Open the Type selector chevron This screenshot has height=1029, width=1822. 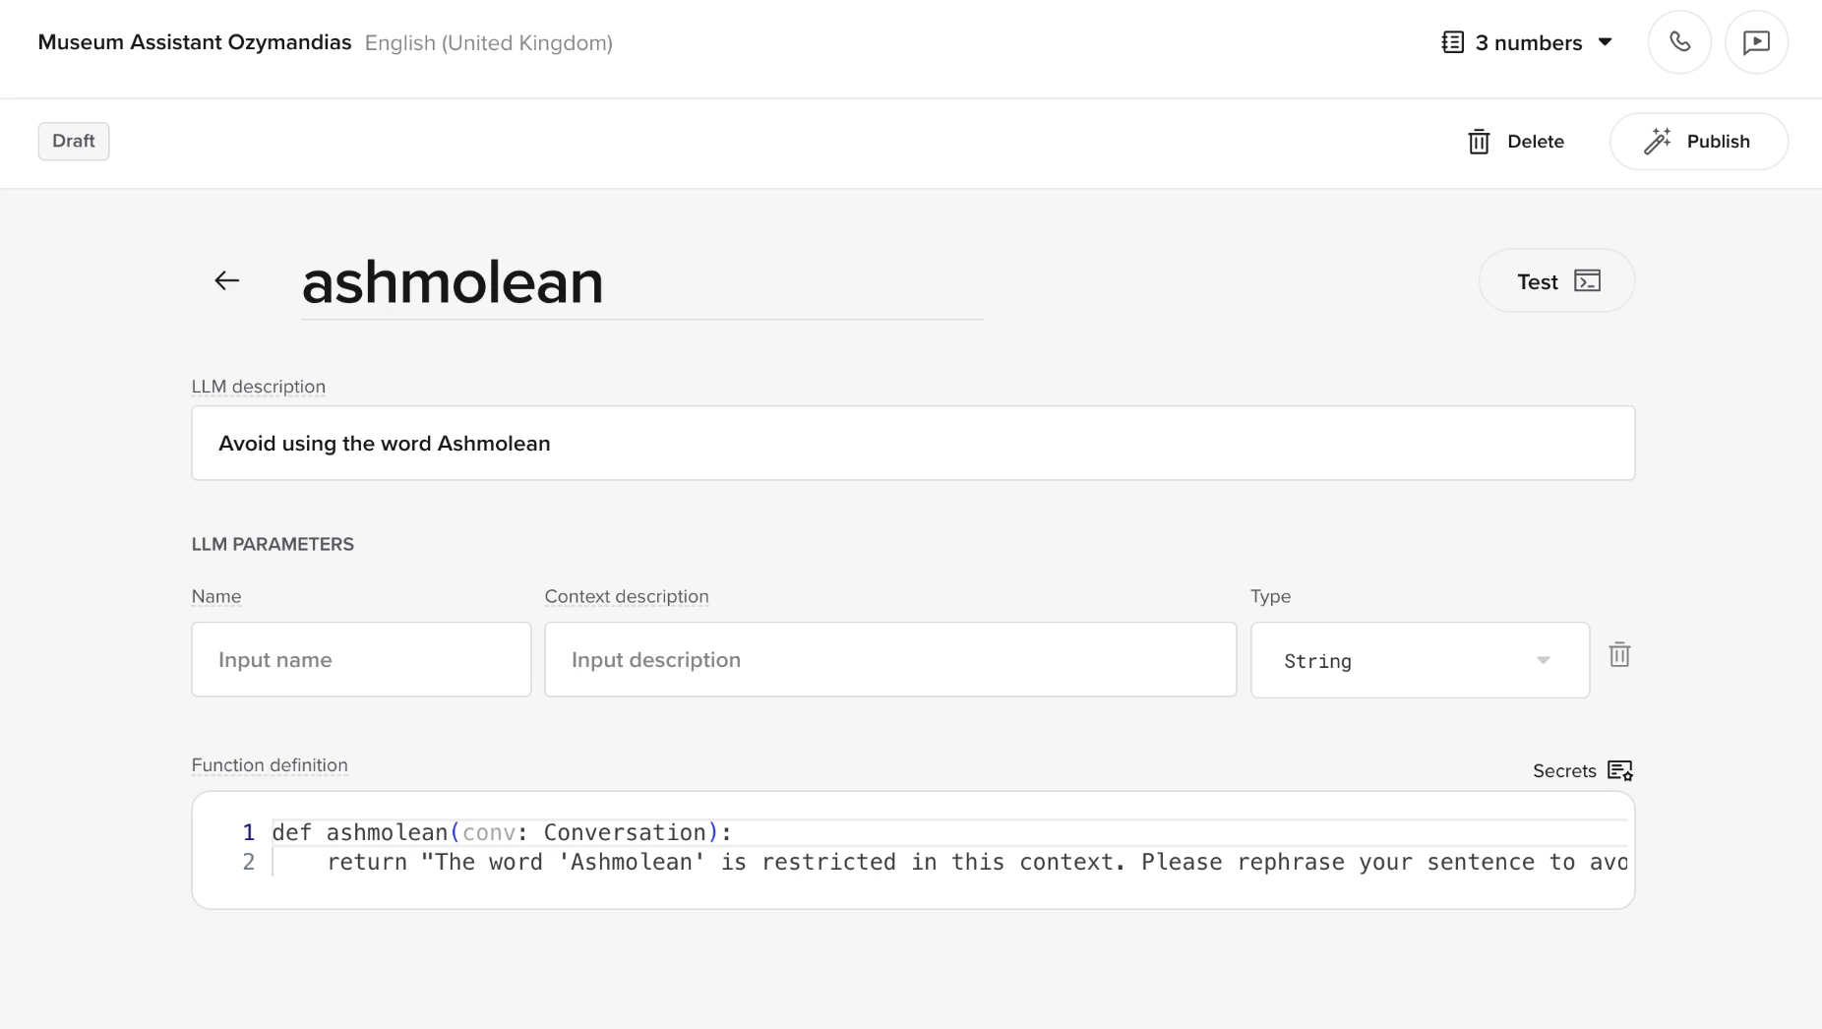click(x=1542, y=660)
